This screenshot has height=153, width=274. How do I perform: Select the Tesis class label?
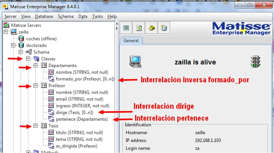click(x=53, y=126)
